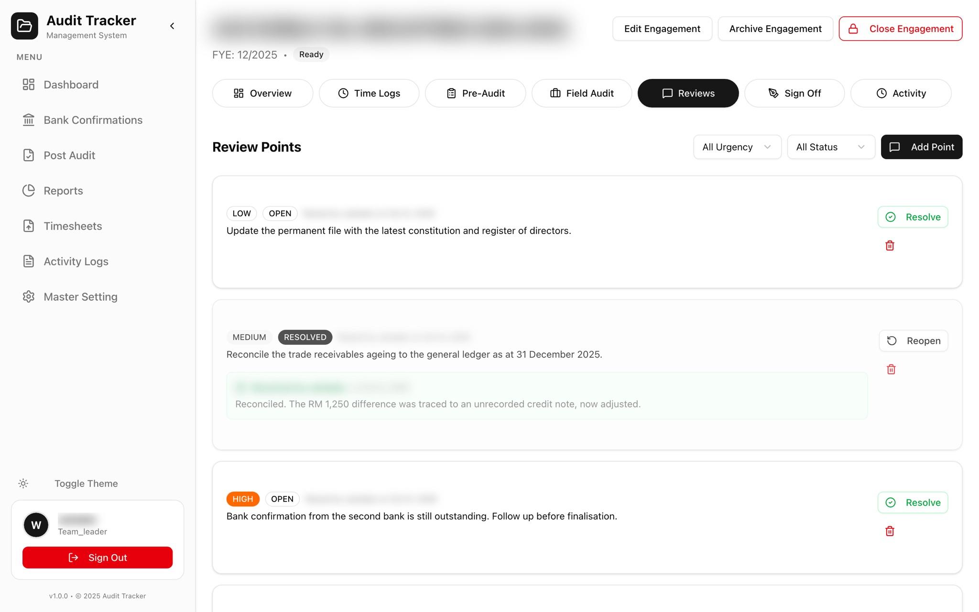The image size is (979, 612).
Task: Click Edit Engagement button
Action: (662, 29)
